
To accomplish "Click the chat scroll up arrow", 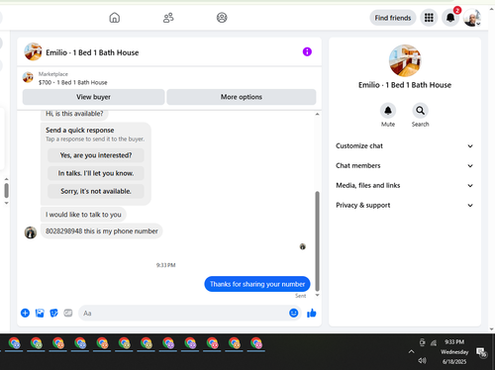I will coord(317,114).
